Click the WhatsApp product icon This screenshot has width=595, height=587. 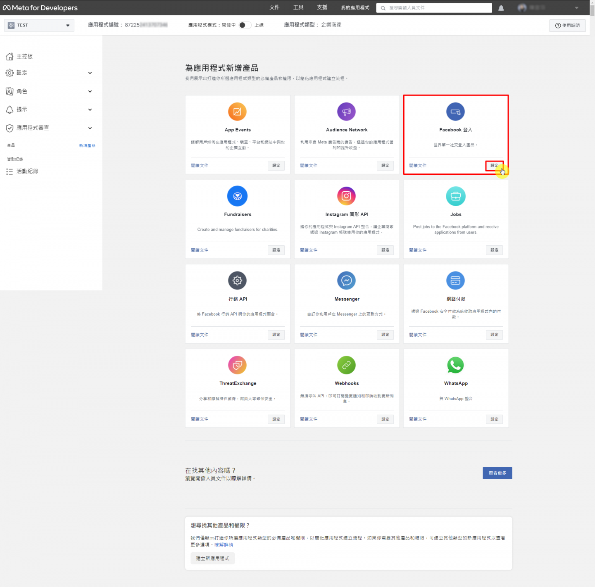click(455, 365)
